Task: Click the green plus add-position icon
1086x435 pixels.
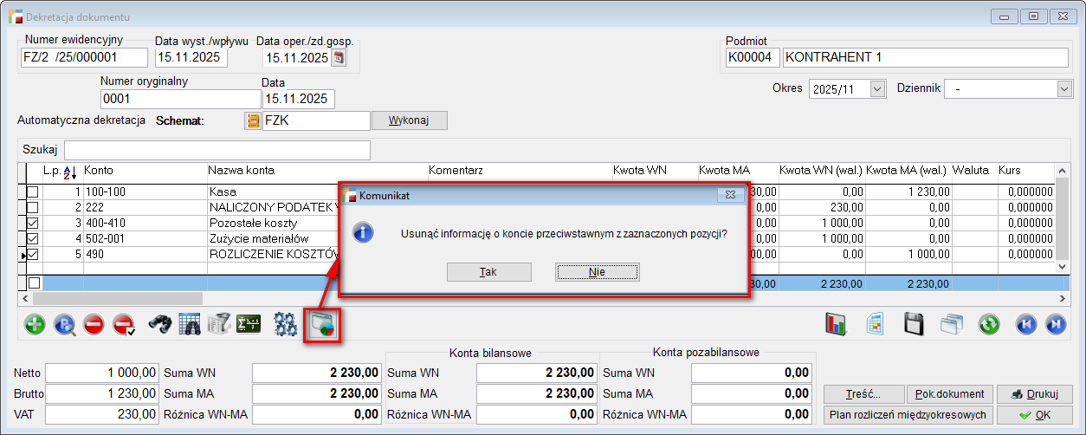Action: (35, 324)
